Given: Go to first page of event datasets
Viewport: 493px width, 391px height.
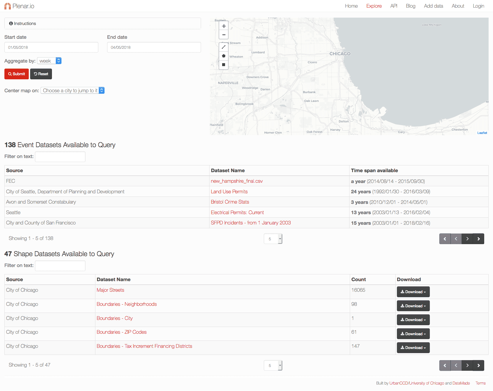Looking at the screenshot, I should (445, 239).
